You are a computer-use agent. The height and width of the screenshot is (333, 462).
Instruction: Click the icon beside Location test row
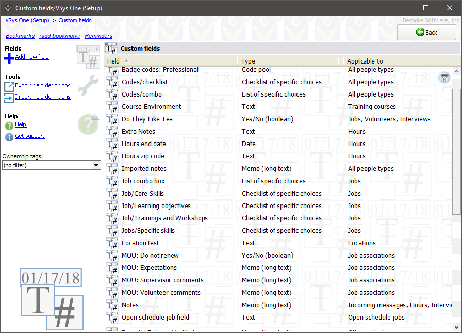click(x=112, y=243)
